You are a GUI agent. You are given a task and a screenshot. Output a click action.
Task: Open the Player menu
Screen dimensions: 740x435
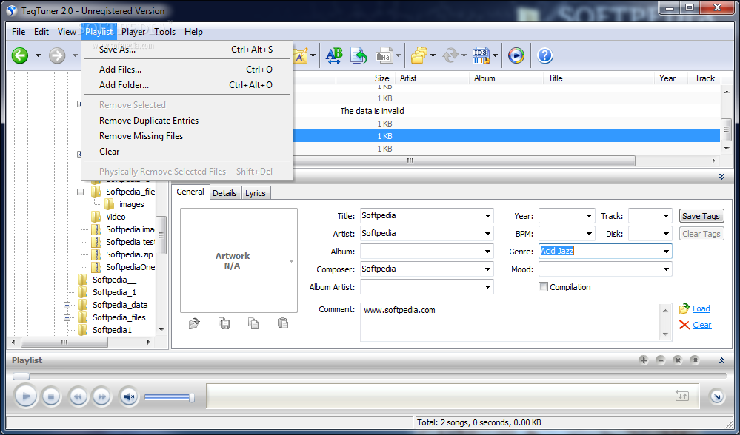click(x=133, y=32)
